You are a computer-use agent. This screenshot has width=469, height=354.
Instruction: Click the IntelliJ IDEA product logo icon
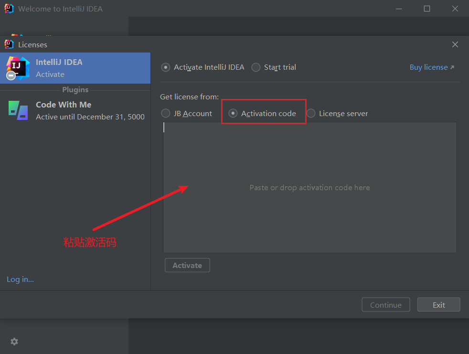(18, 68)
